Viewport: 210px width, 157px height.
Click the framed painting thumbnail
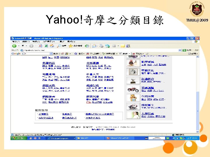pyautogui.click(x=133, y=72)
